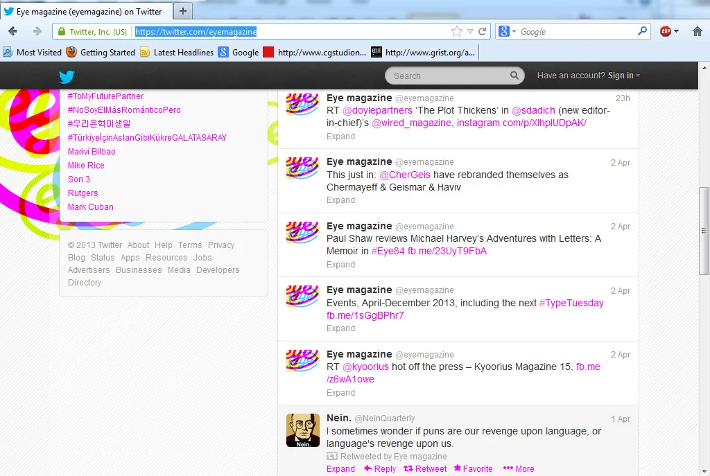Expand the doylepartners retweet

pos(340,136)
